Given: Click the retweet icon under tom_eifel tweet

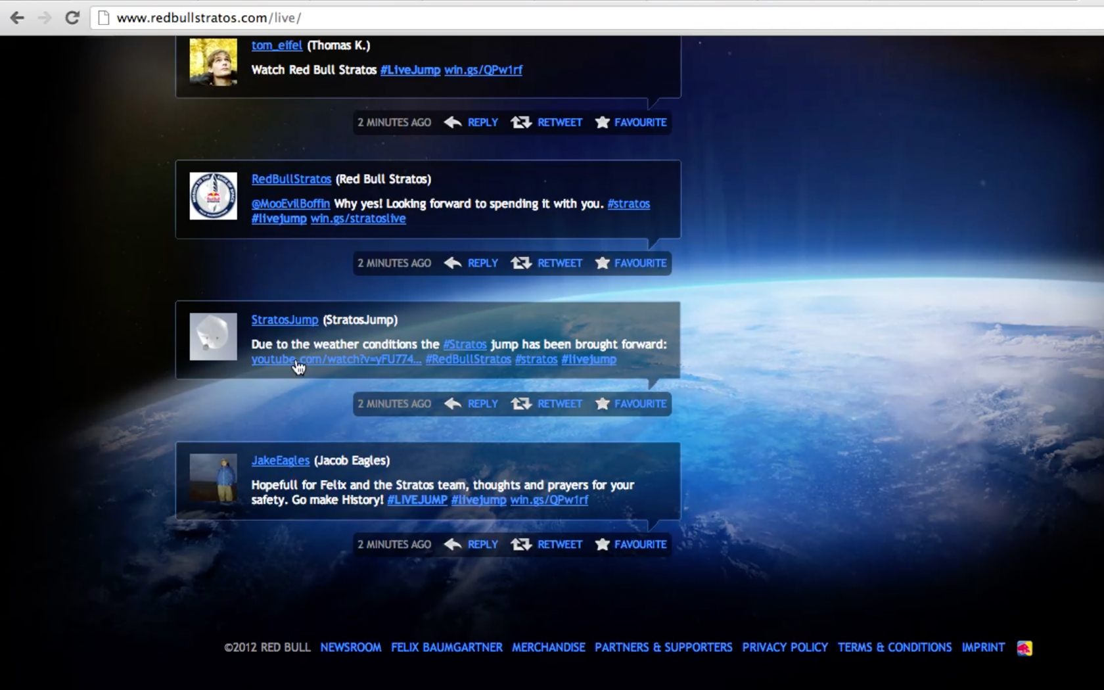Looking at the screenshot, I should pyautogui.click(x=521, y=122).
